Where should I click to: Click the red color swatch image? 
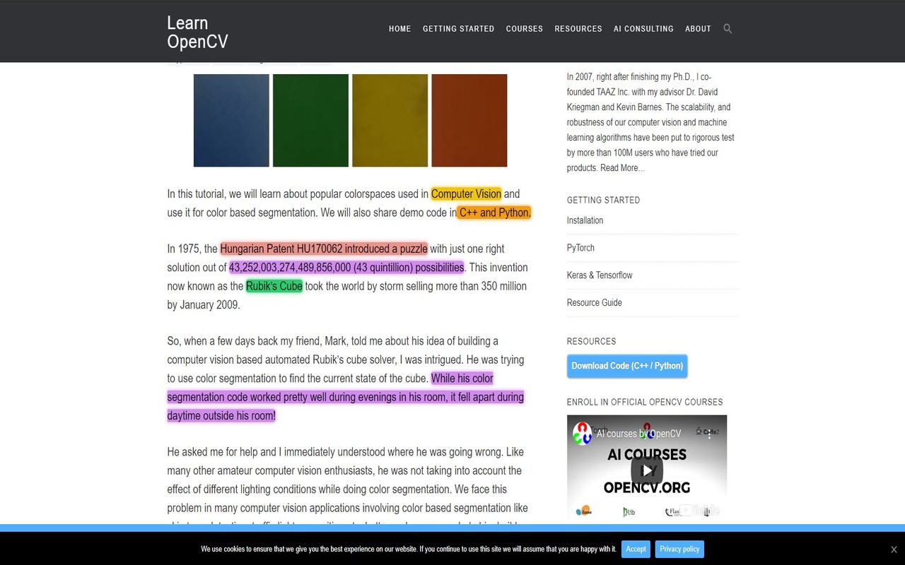469,121
